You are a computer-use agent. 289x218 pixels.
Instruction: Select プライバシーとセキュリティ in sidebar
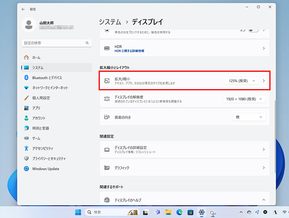pos(49,159)
